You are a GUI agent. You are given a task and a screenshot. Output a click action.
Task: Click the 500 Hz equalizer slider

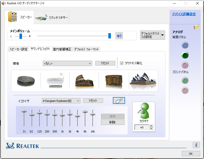coord(55,115)
